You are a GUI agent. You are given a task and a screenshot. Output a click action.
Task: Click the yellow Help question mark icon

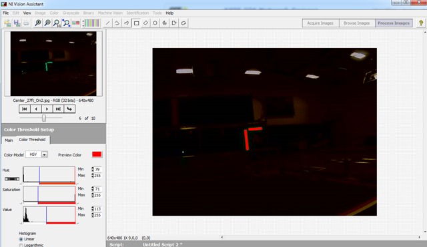tap(421, 23)
